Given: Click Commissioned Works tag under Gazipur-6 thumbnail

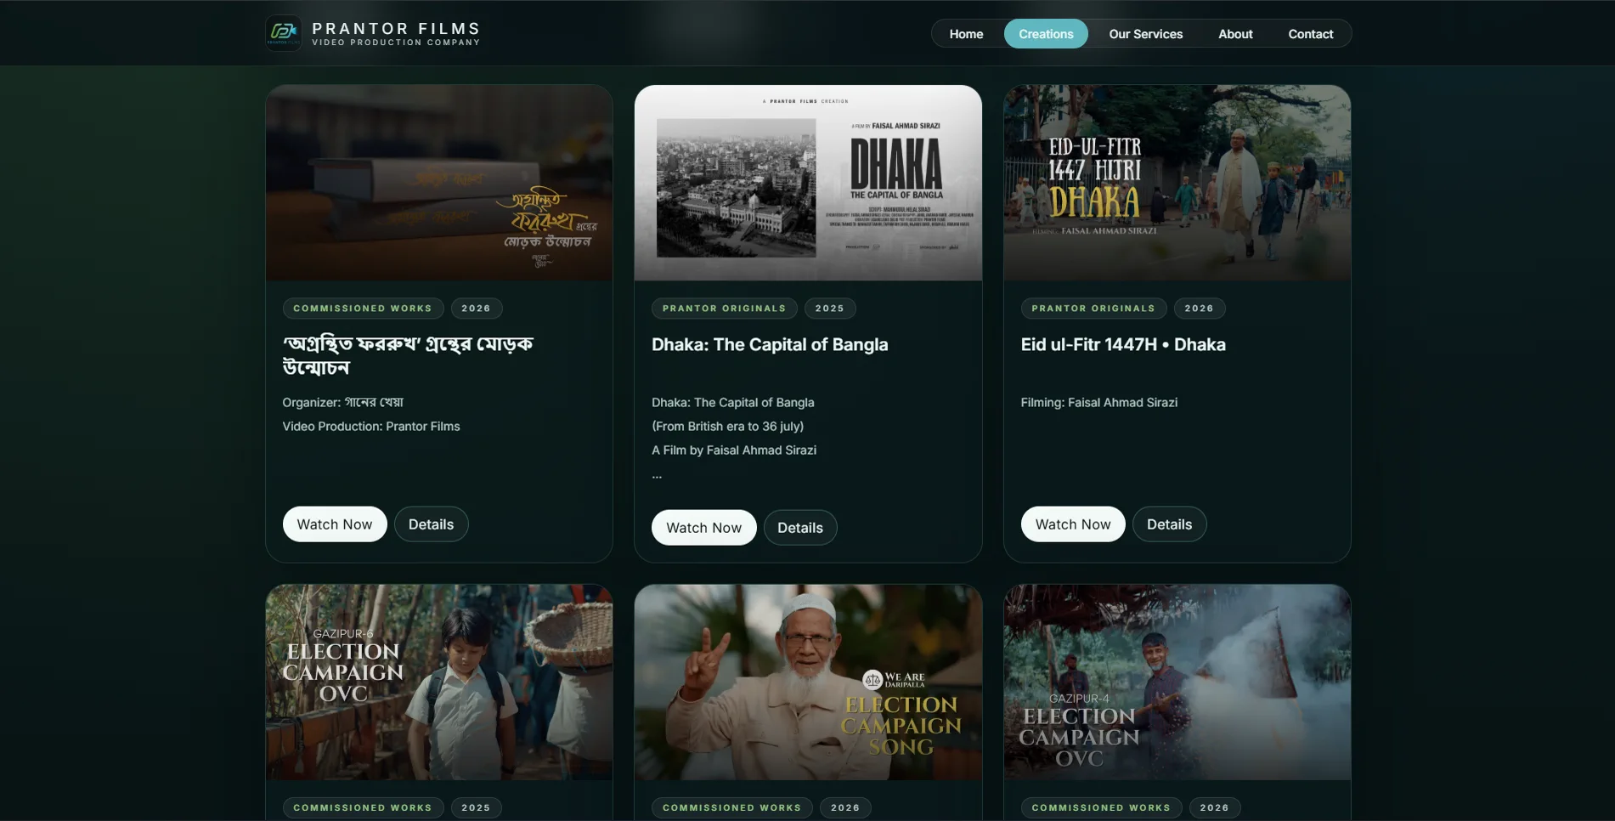Looking at the screenshot, I should point(363,808).
